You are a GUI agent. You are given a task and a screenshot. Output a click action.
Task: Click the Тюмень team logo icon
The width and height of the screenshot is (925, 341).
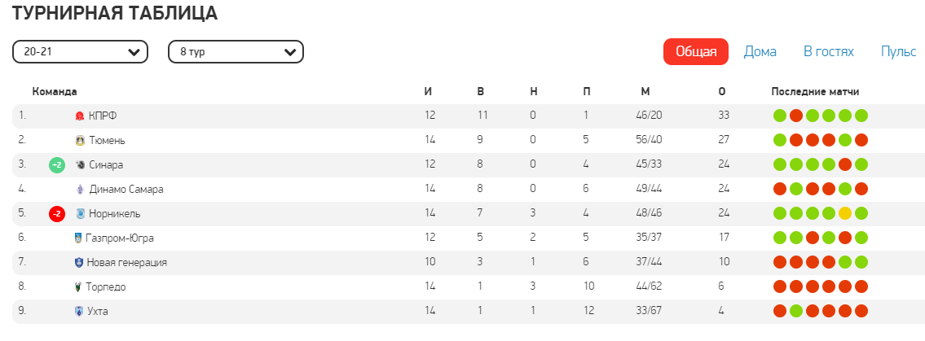coord(80,140)
